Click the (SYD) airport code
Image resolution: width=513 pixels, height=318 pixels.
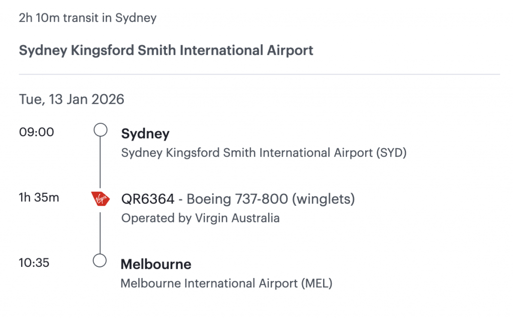point(391,153)
